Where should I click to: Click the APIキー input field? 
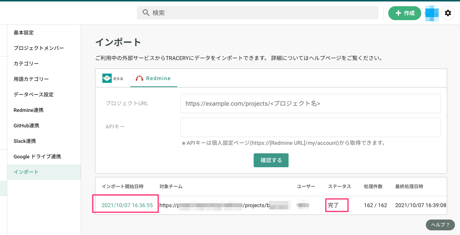(x=310, y=128)
